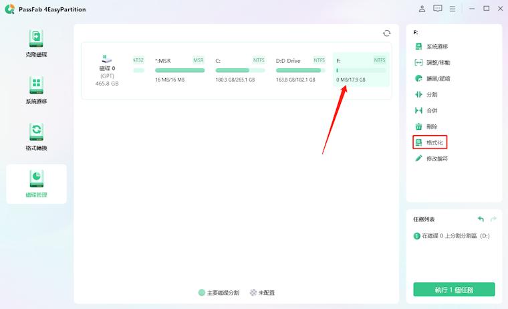Image resolution: width=508 pixels, height=309 pixels.
Task: Undo the last task in 任務列表
Action: tap(481, 219)
